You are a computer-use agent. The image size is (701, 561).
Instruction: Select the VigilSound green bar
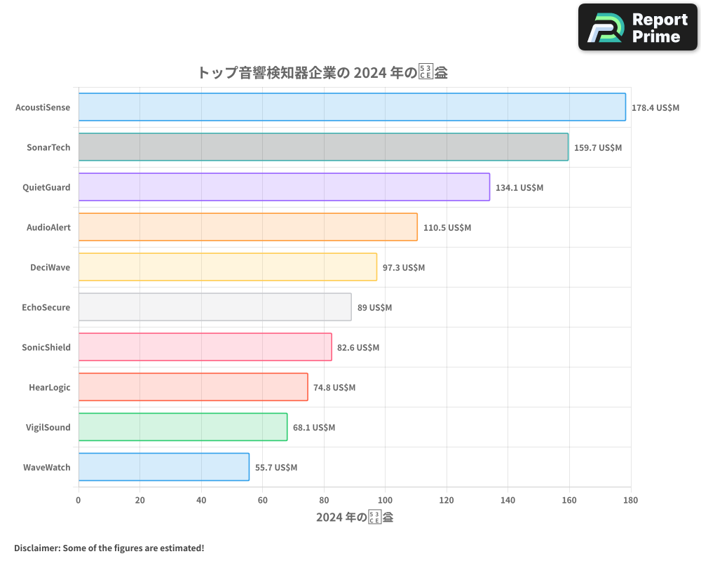(x=182, y=427)
